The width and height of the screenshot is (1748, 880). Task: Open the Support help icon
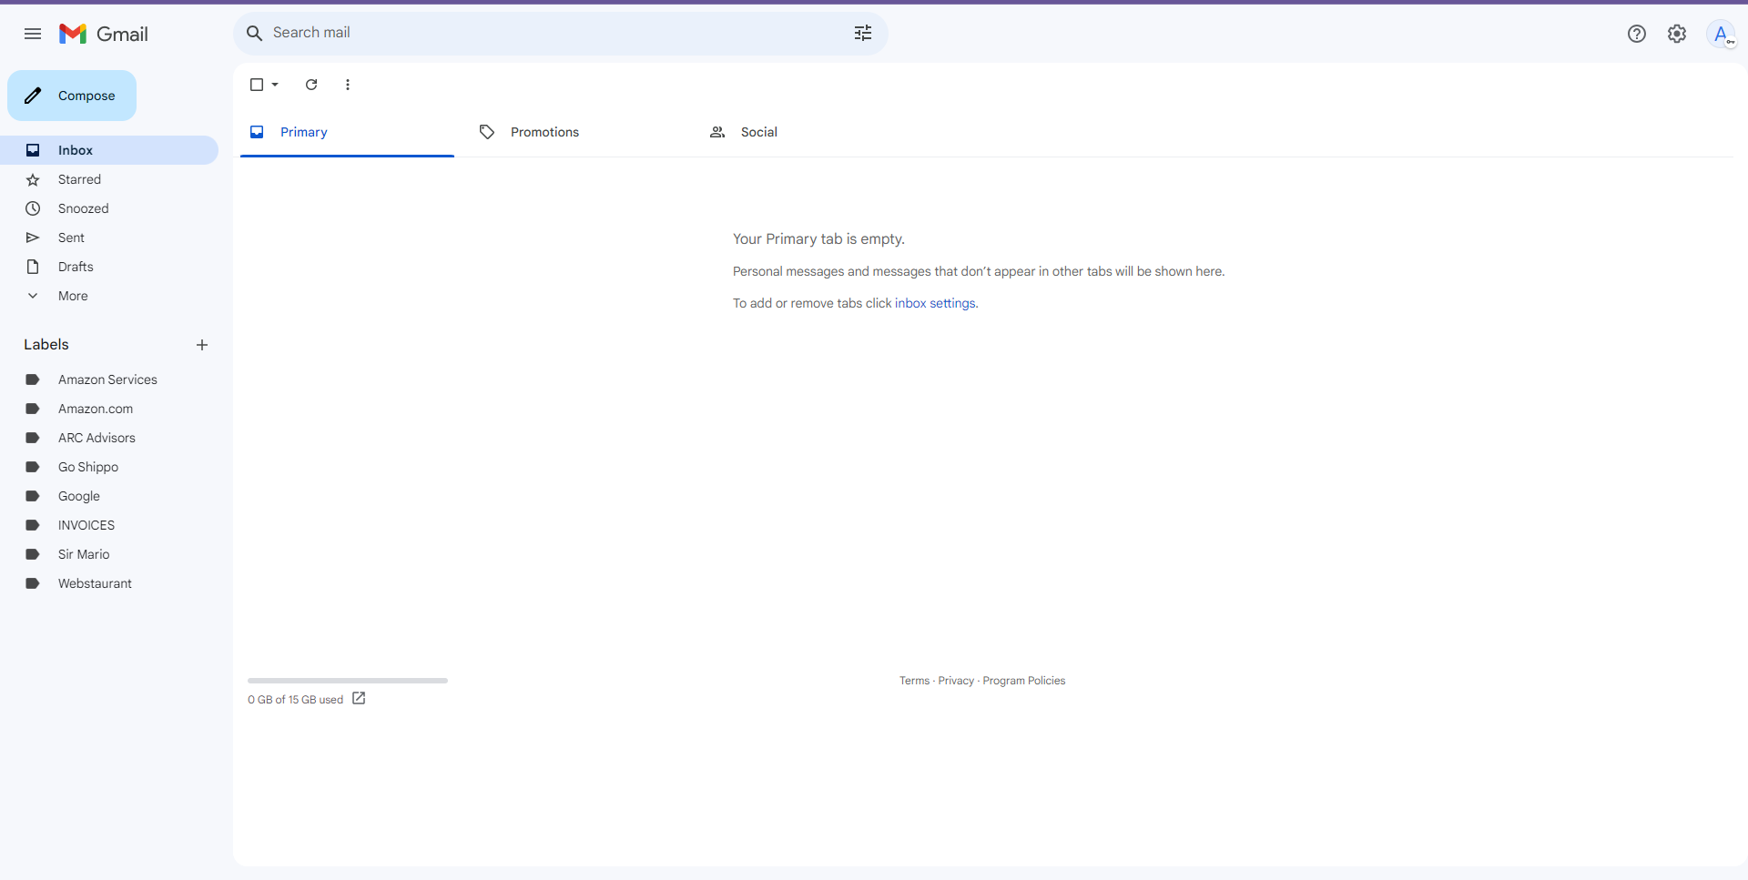[1637, 34]
